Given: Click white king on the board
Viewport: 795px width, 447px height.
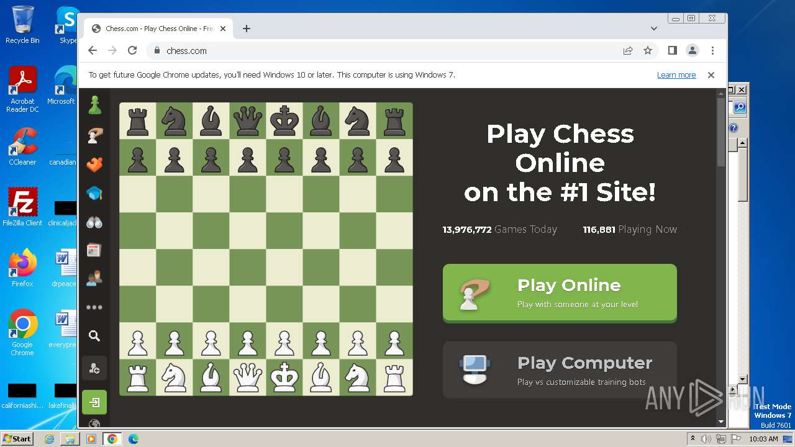Looking at the screenshot, I should (284, 376).
